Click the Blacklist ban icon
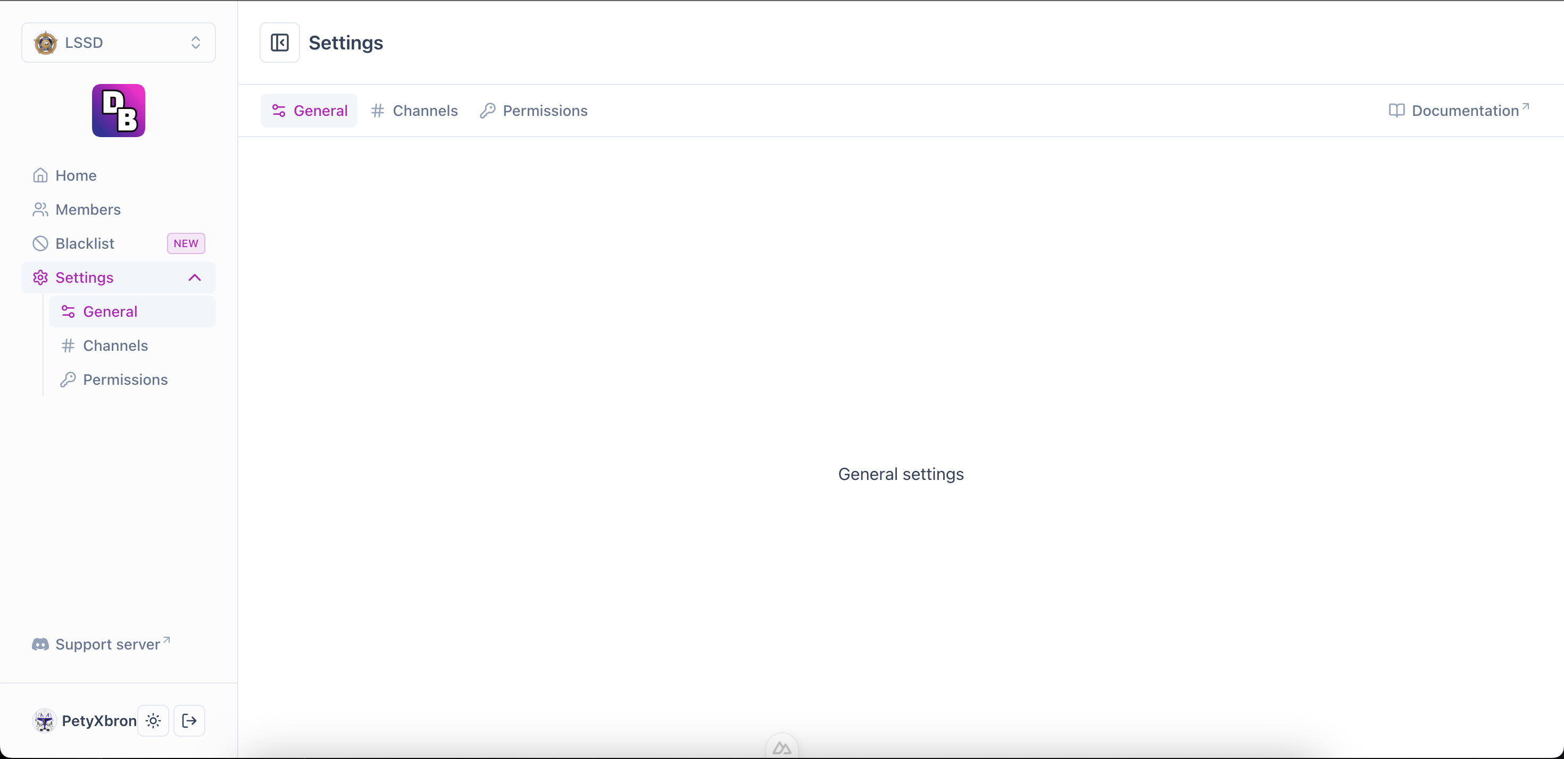Viewport: 1564px width, 759px height. (x=40, y=243)
